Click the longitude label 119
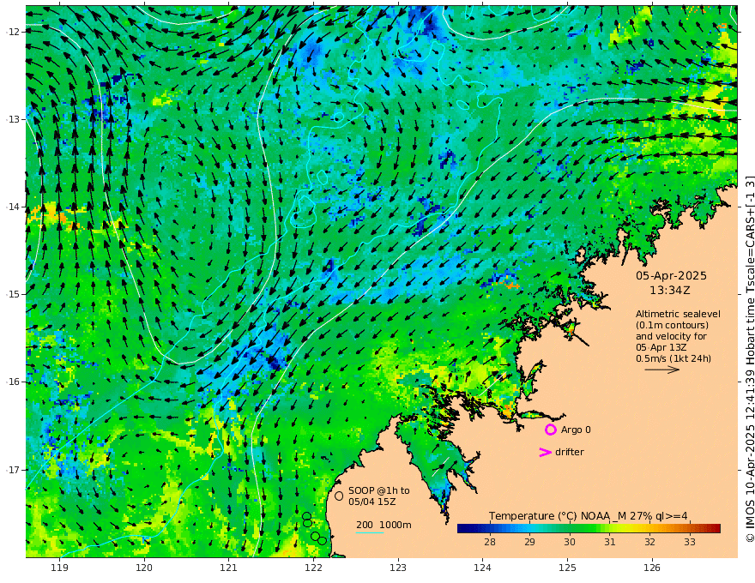This screenshot has height=583, width=755. [x=59, y=568]
